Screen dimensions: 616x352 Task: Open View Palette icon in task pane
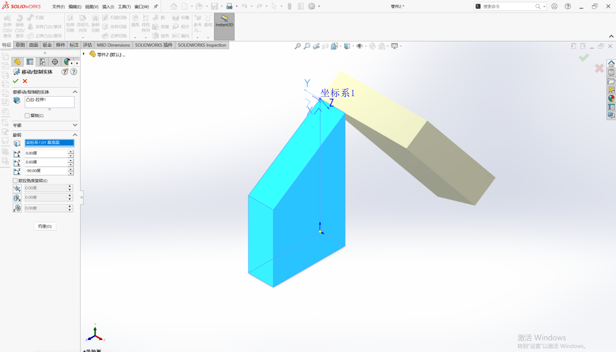[611, 90]
